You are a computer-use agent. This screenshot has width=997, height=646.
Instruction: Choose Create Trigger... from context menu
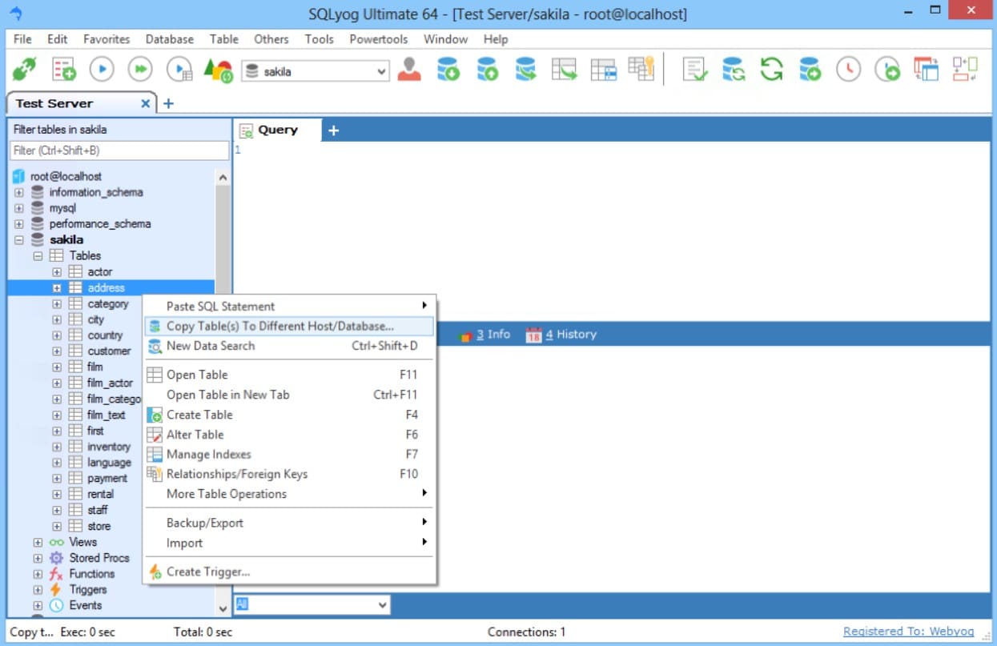(x=289, y=572)
